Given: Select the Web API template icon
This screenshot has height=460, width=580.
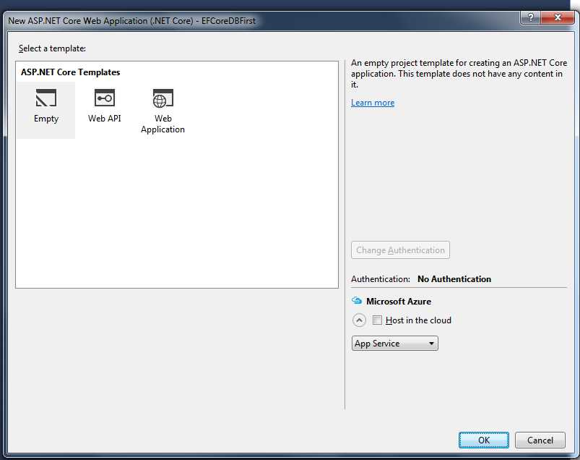Looking at the screenshot, I should [105, 98].
